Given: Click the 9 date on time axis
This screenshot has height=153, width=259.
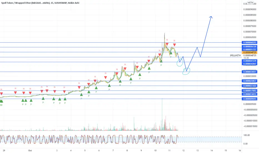Looking at the screenshot, I should point(141,150).
